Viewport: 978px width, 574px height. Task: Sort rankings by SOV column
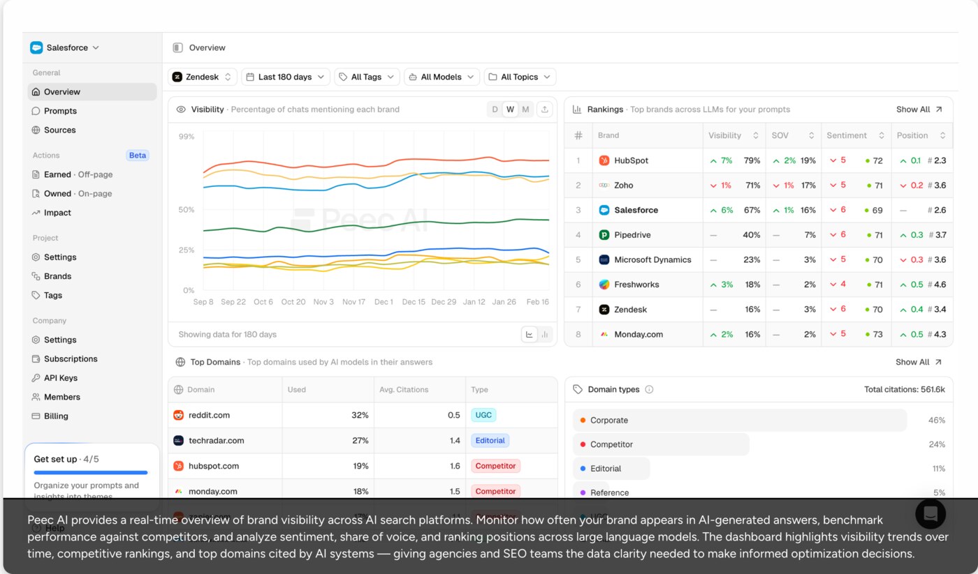pos(794,135)
